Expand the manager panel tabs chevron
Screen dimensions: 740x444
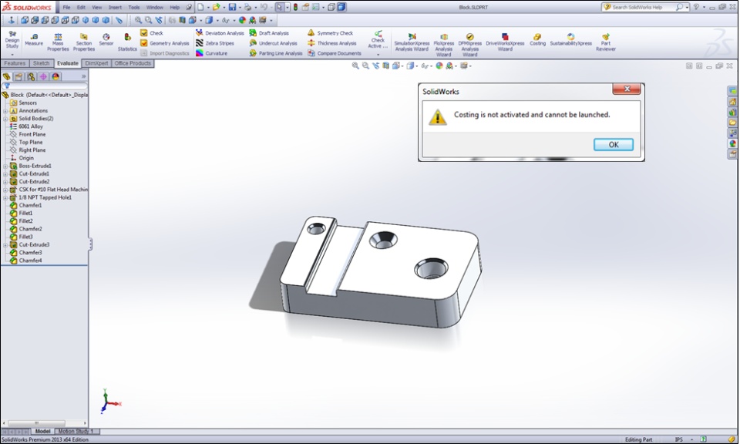pyautogui.click(x=83, y=76)
